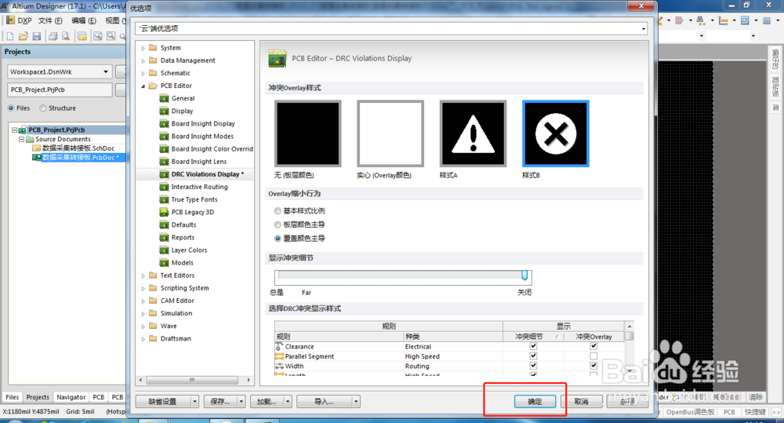Expand the Schematic tree folder
This screenshot has height=423, width=784.
[x=143, y=73]
